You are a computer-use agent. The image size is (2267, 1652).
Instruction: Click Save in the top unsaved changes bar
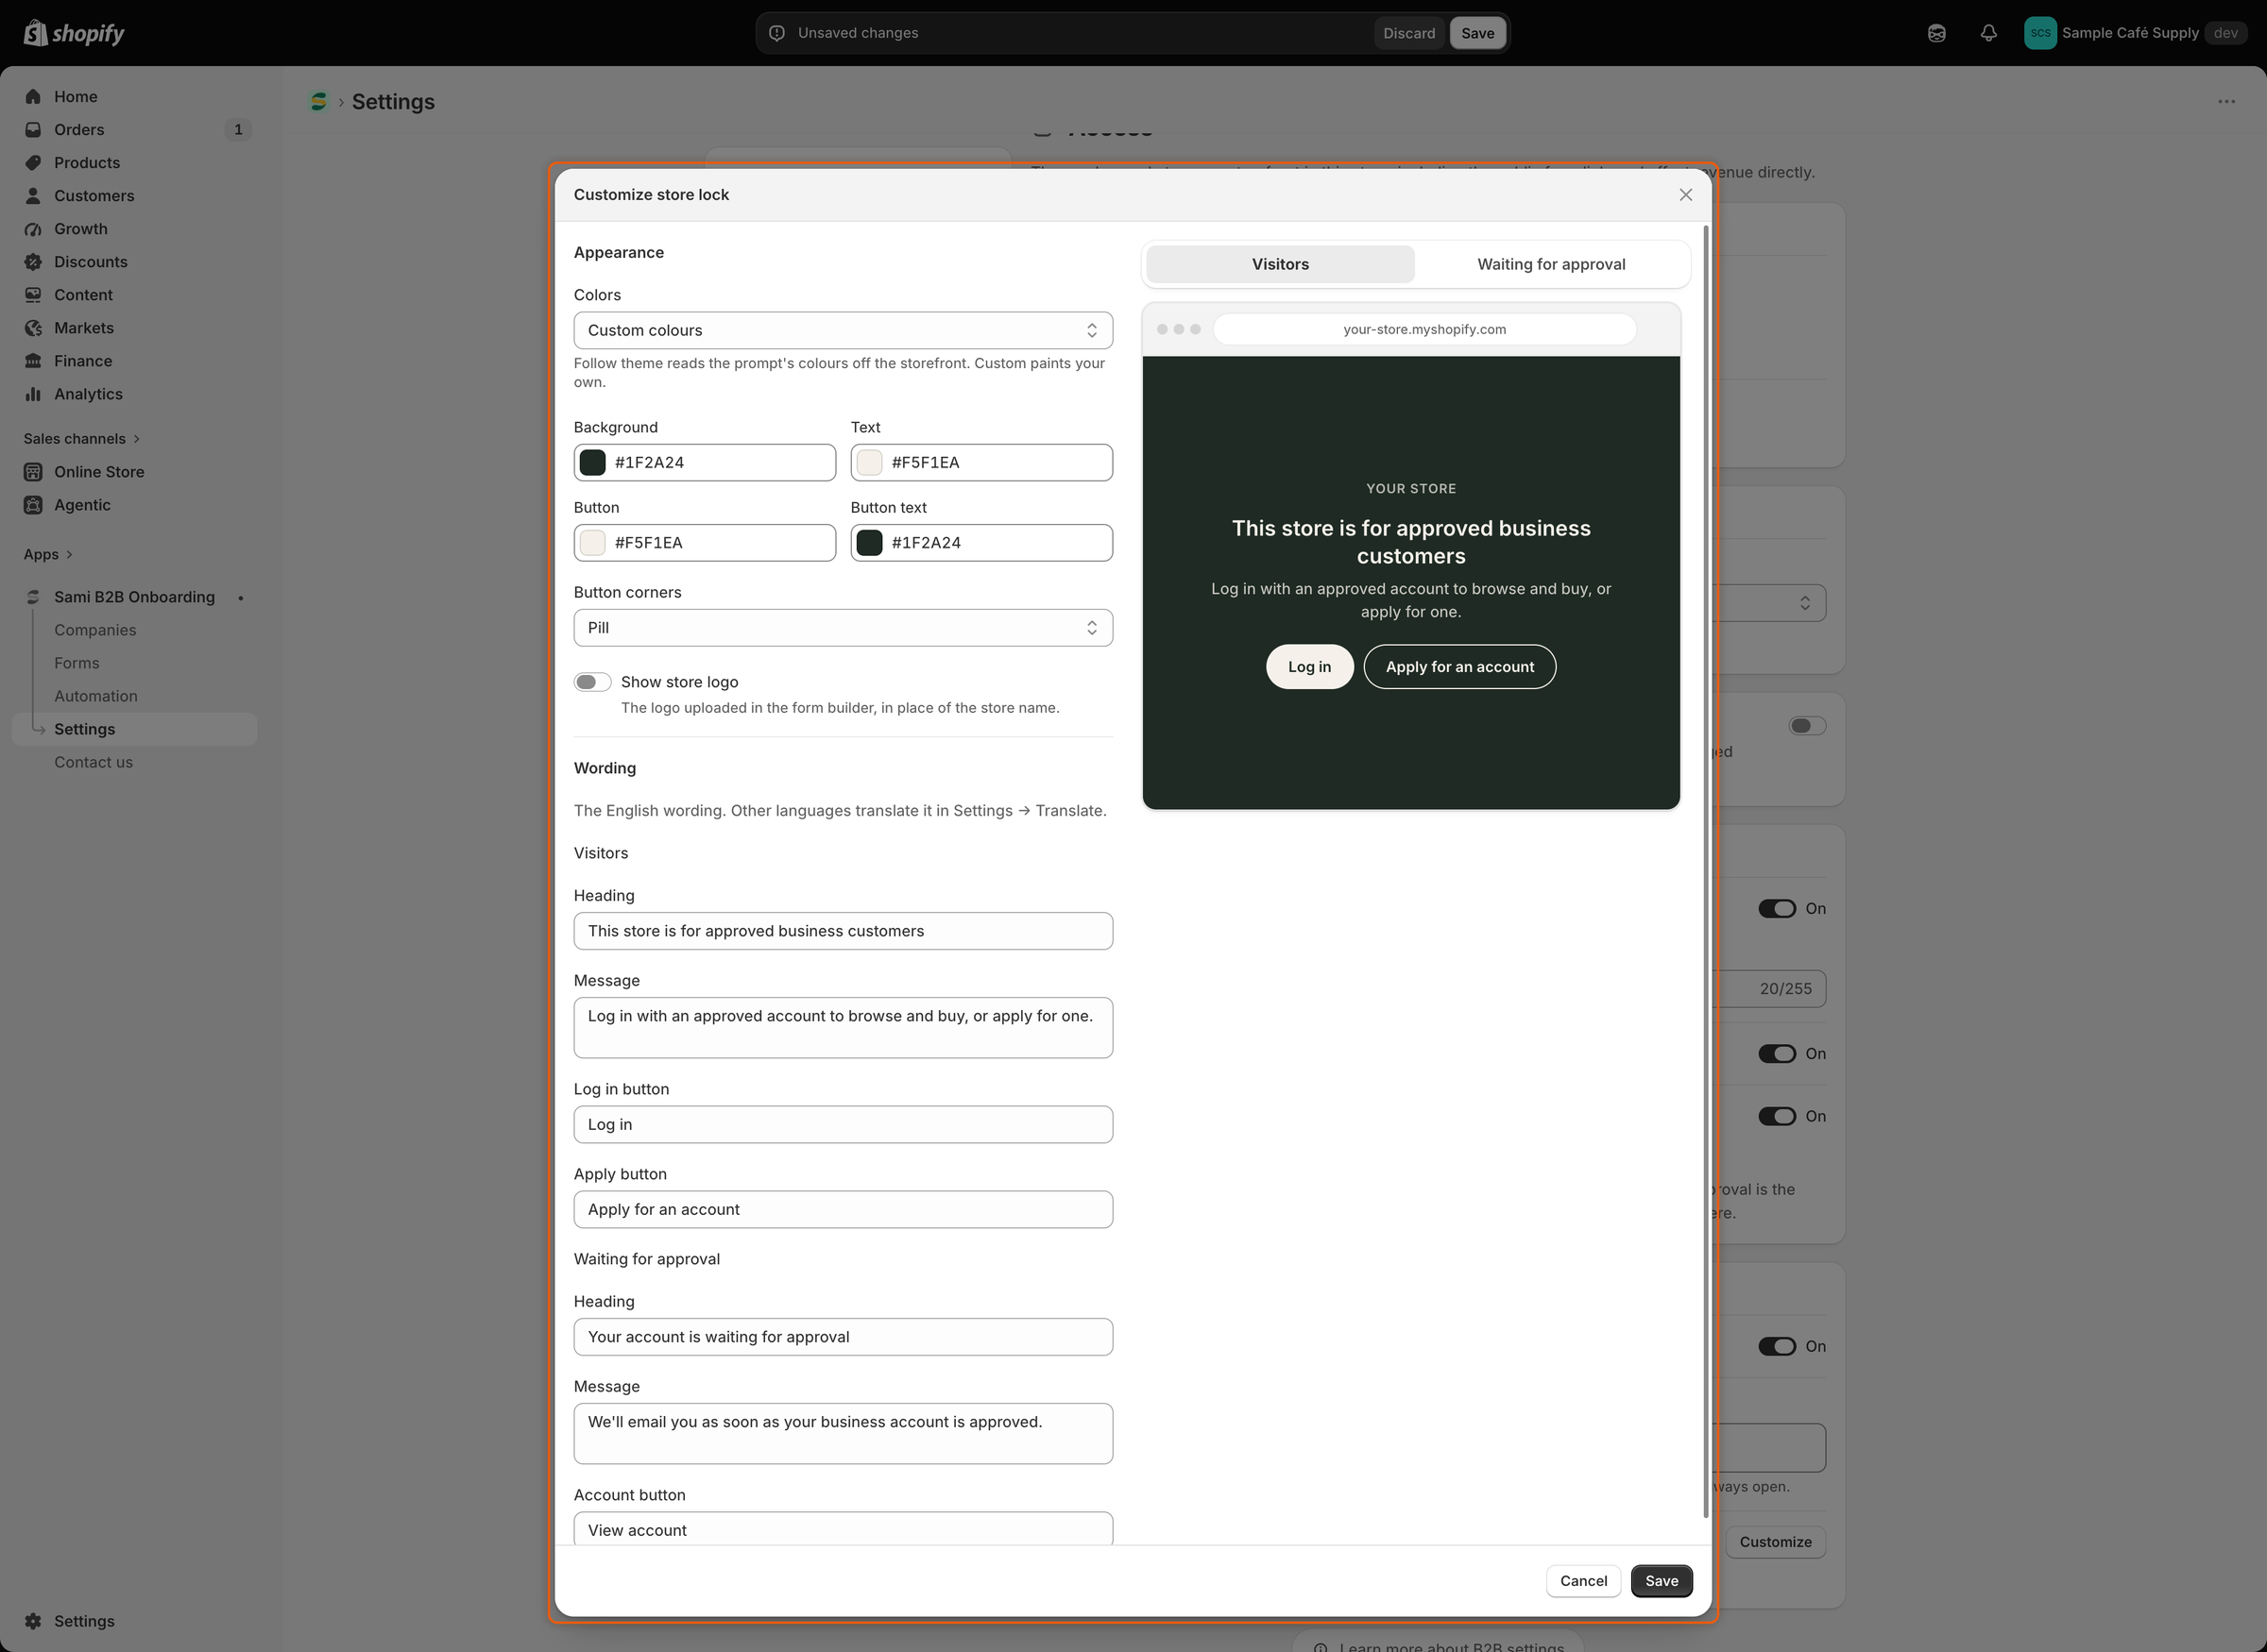(1476, 33)
